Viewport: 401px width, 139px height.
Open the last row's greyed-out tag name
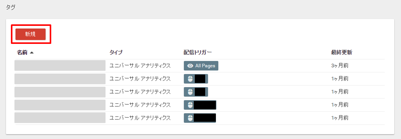click(60, 118)
